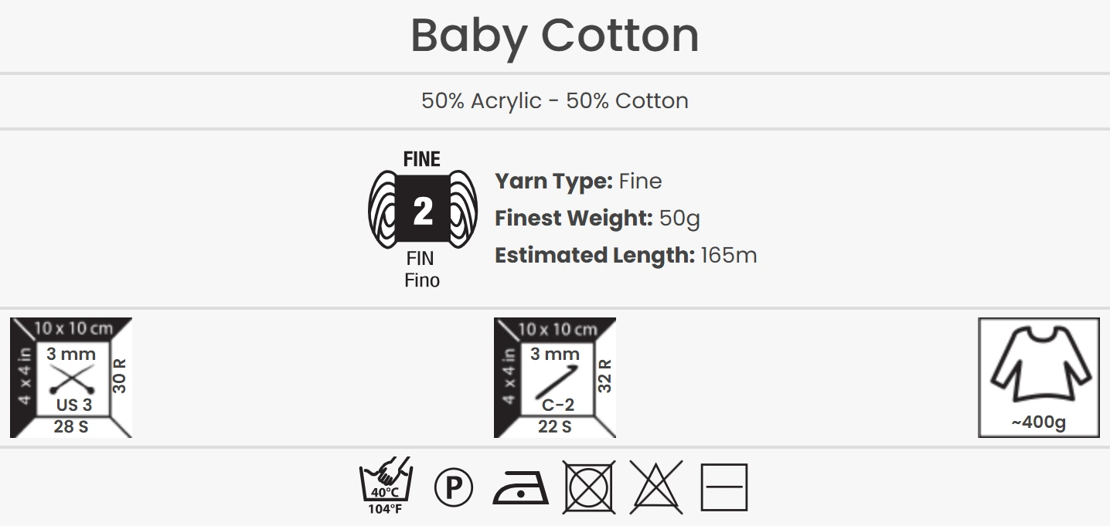Click the 104°F wash temperature label
1110x526 pixels.
(x=385, y=508)
